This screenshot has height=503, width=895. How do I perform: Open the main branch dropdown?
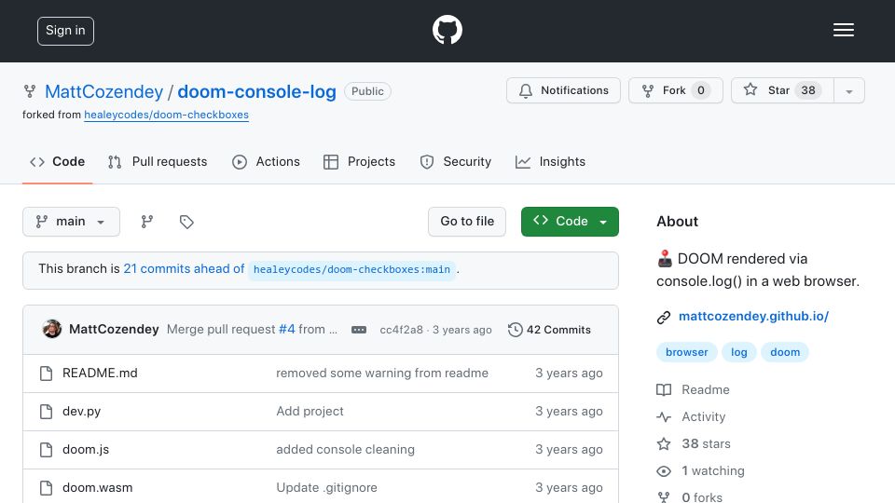[x=72, y=222]
